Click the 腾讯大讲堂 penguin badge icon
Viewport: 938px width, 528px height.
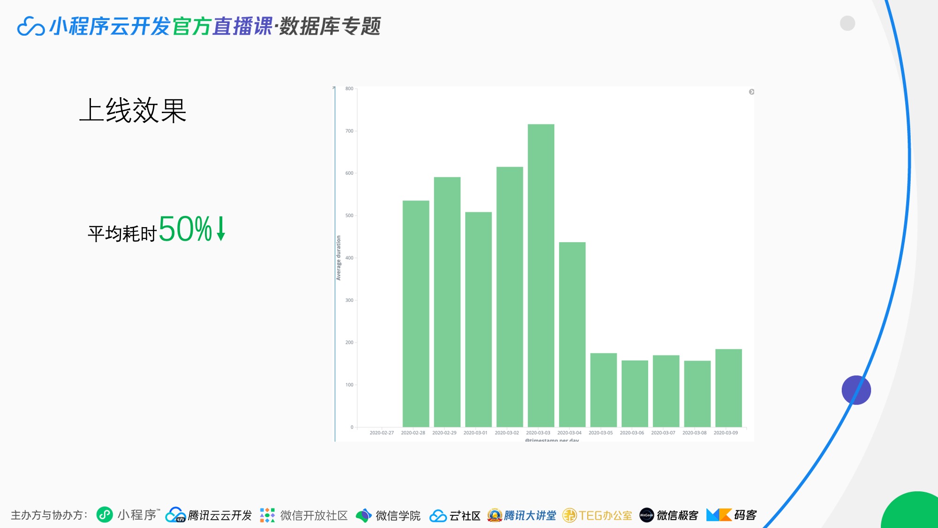click(x=494, y=515)
